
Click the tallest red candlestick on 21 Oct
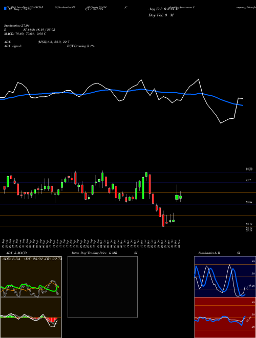point(150,184)
